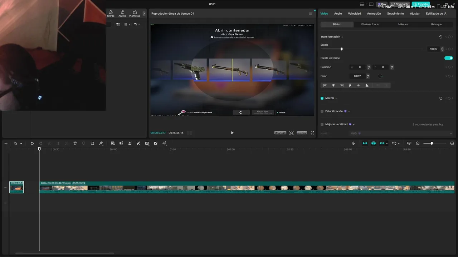Open the Plantillas panel
The height and width of the screenshot is (257, 458).
tap(135, 14)
